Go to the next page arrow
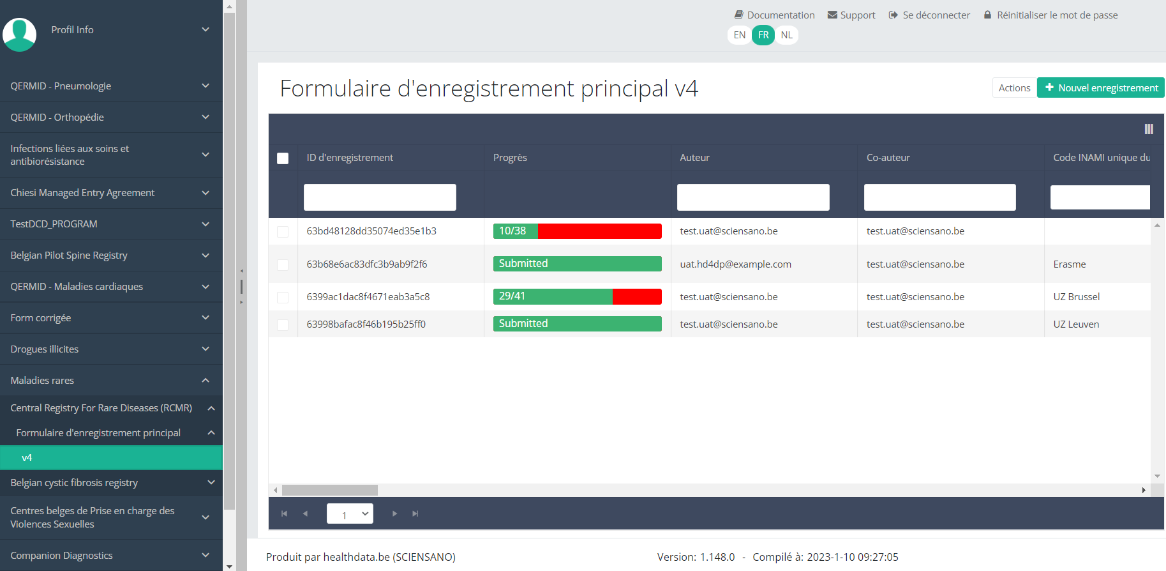The width and height of the screenshot is (1166, 571). click(394, 514)
